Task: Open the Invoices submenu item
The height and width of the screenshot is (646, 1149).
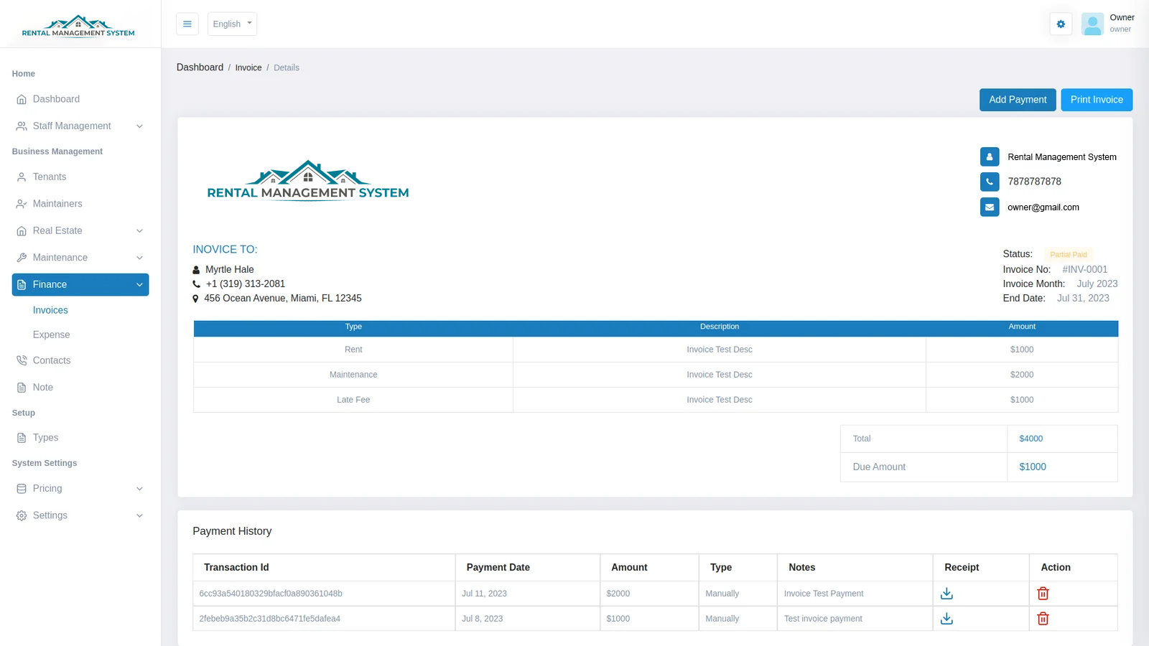Action: tap(50, 310)
